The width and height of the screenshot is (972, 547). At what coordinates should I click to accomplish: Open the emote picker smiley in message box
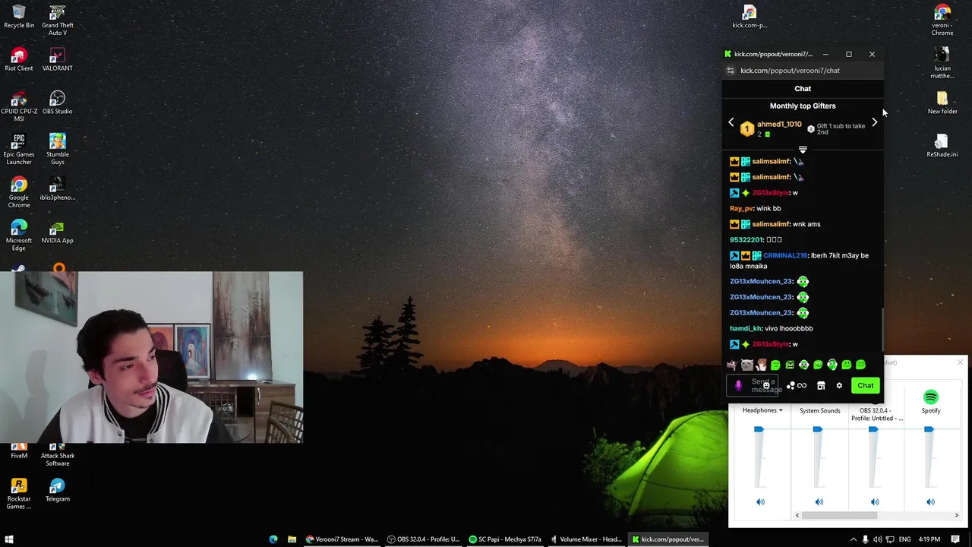(x=766, y=386)
